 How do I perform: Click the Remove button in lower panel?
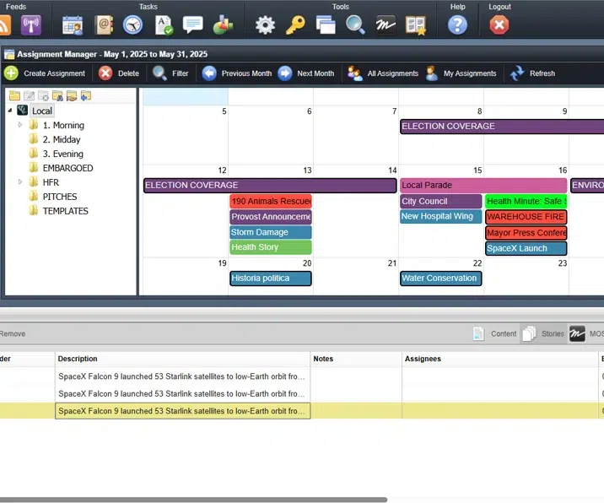[x=13, y=334]
